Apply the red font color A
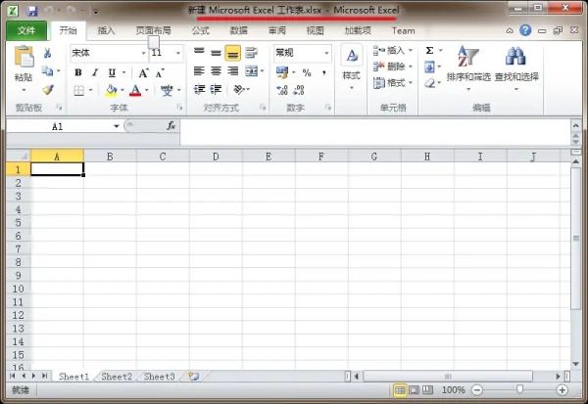 (x=135, y=90)
